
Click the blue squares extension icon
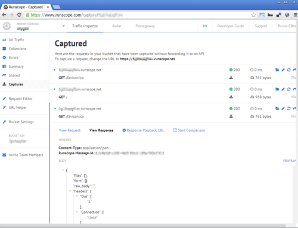pos(279,15)
